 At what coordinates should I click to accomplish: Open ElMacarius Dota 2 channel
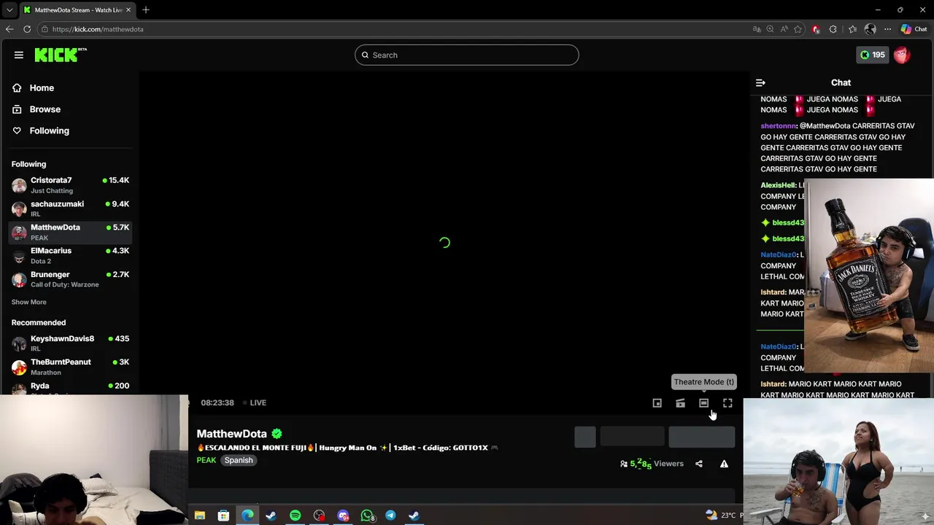71,256
